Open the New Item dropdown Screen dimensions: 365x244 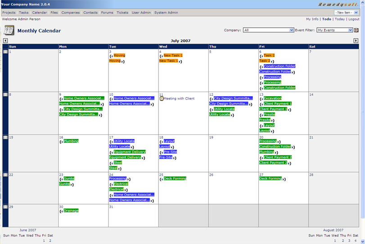point(346,13)
